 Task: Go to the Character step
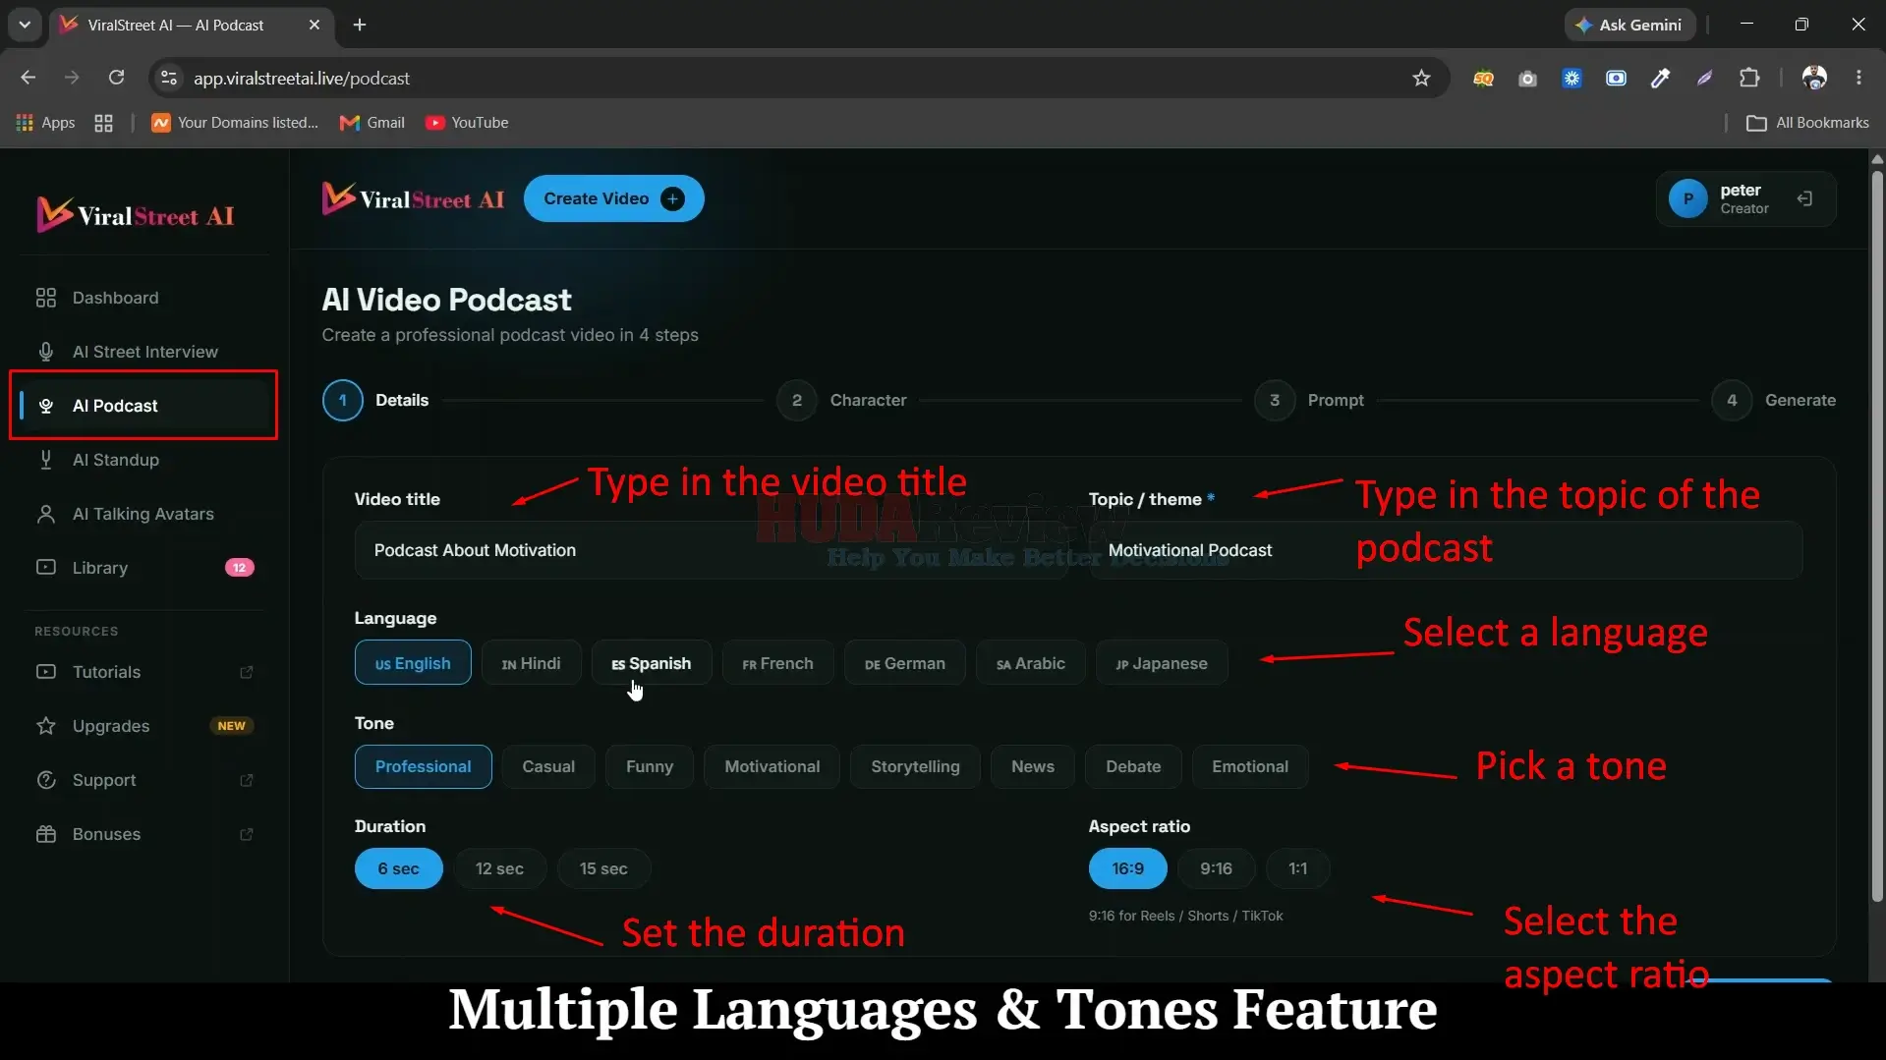841,400
